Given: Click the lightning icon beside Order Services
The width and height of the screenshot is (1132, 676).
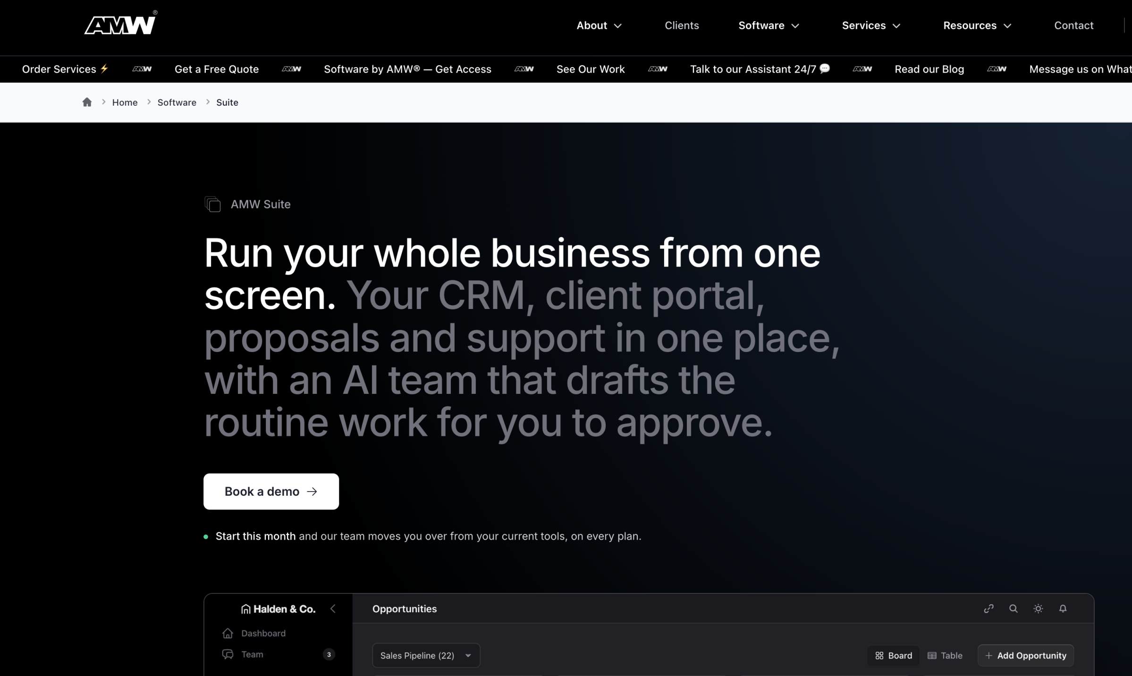Looking at the screenshot, I should tap(104, 69).
